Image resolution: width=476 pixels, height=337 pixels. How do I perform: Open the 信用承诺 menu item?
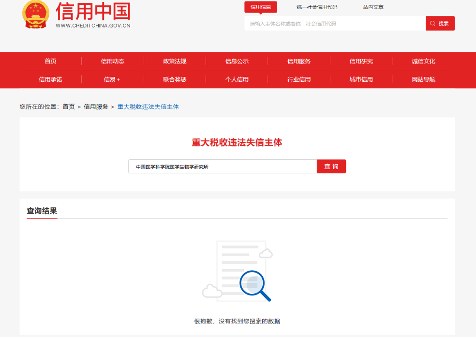pos(50,79)
